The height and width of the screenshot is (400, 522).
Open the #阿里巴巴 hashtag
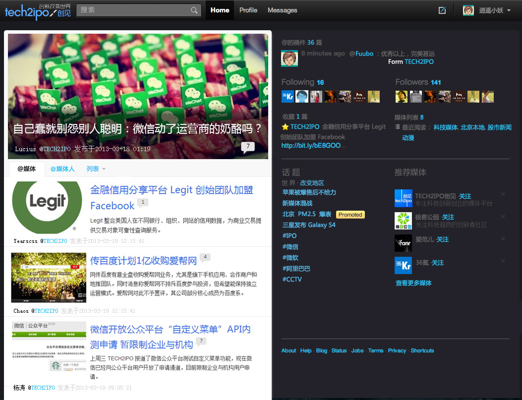296,269
